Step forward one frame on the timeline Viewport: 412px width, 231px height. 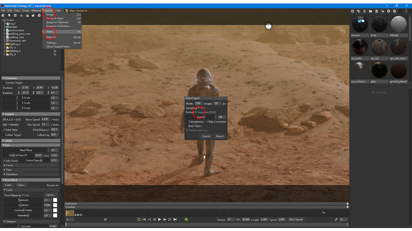click(x=165, y=219)
